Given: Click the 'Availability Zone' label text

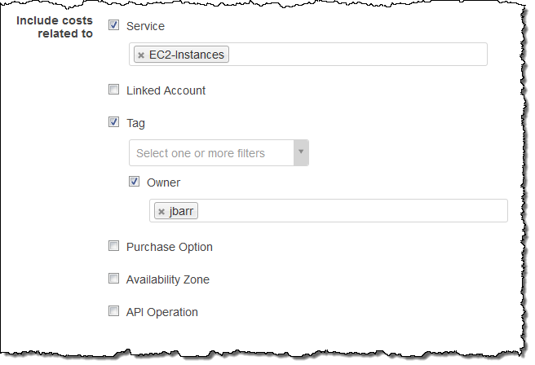Looking at the screenshot, I should 168,279.
